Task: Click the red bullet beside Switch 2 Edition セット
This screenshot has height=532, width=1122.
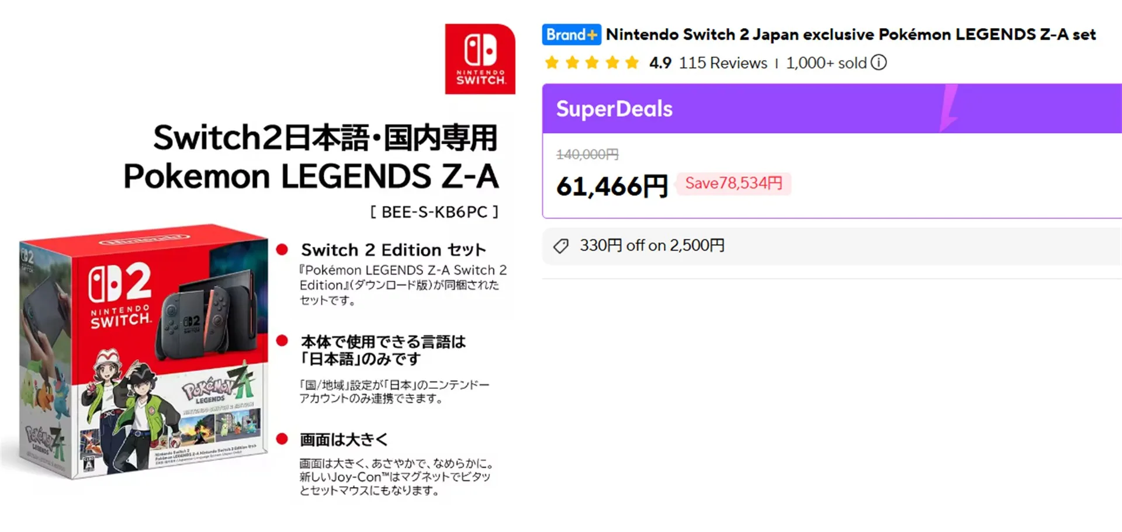Action: click(x=282, y=250)
